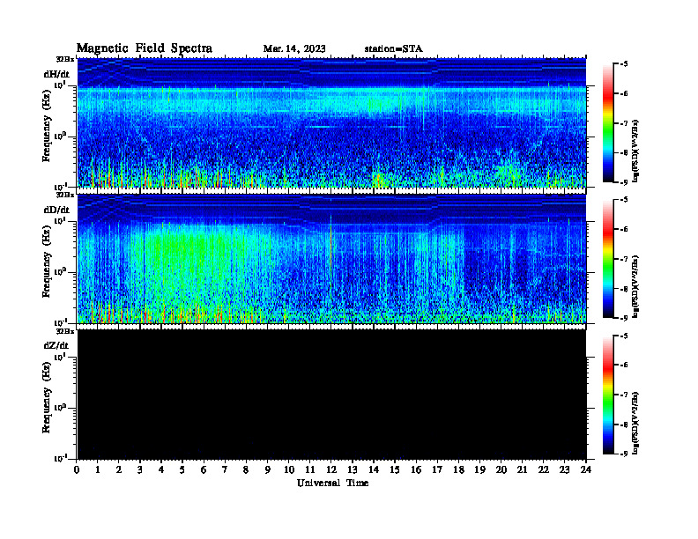Click the -5 tick on dZ/dt color bar
The width and height of the screenshot is (698, 539).
(x=624, y=336)
